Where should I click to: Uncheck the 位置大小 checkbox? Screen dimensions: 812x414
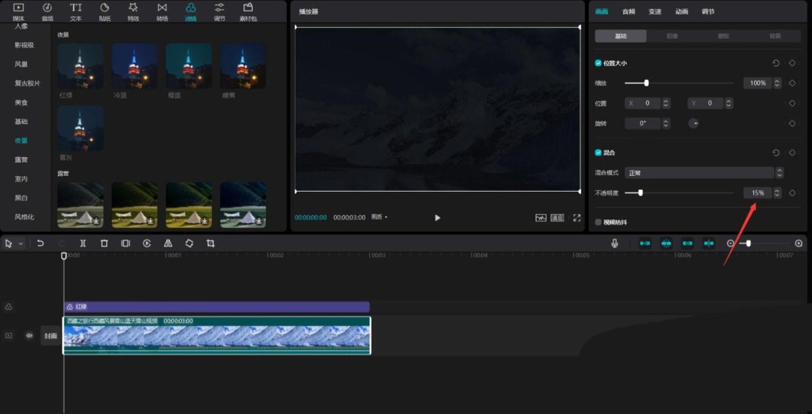[x=598, y=63]
